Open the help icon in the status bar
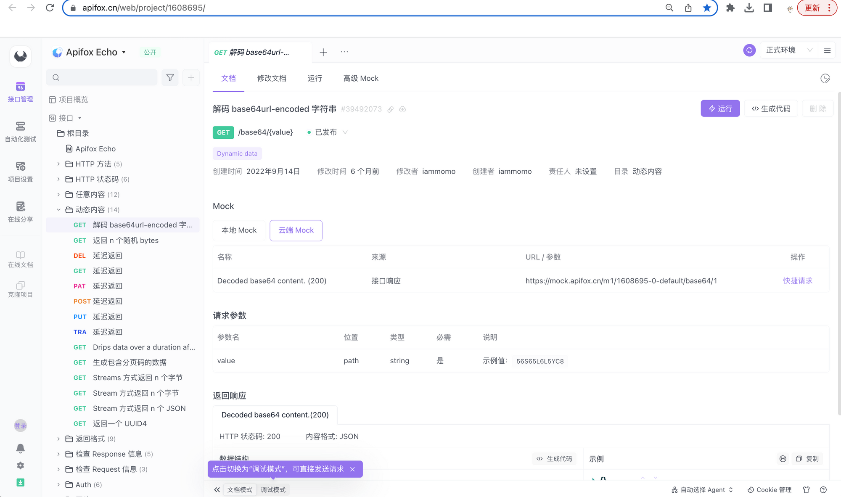The height and width of the screenshot is (497, 841). tap(823, 490)
